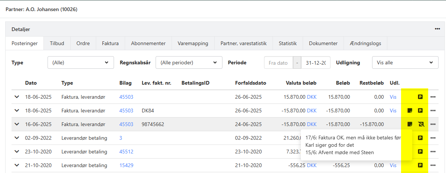Image resolution: width=446 pixels, height=173 pixels.
Task: Switch to the Abonnementer tab
Action: [x=148, y=43]
